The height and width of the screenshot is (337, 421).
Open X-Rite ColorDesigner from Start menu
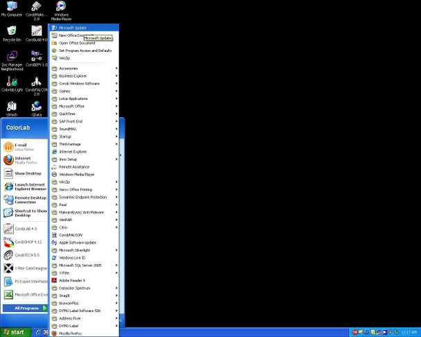pyautogui.click(x=25, y=268)
